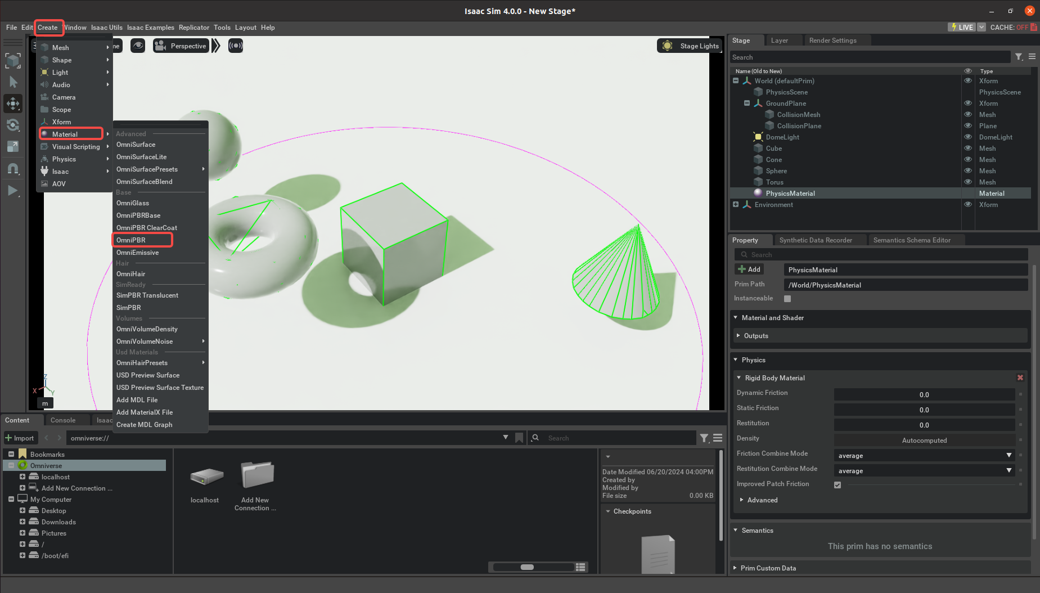This screenshot has width=1040, height=593.
Task: Click the Dynamic Friction value field
Action: tap(924, 394)
